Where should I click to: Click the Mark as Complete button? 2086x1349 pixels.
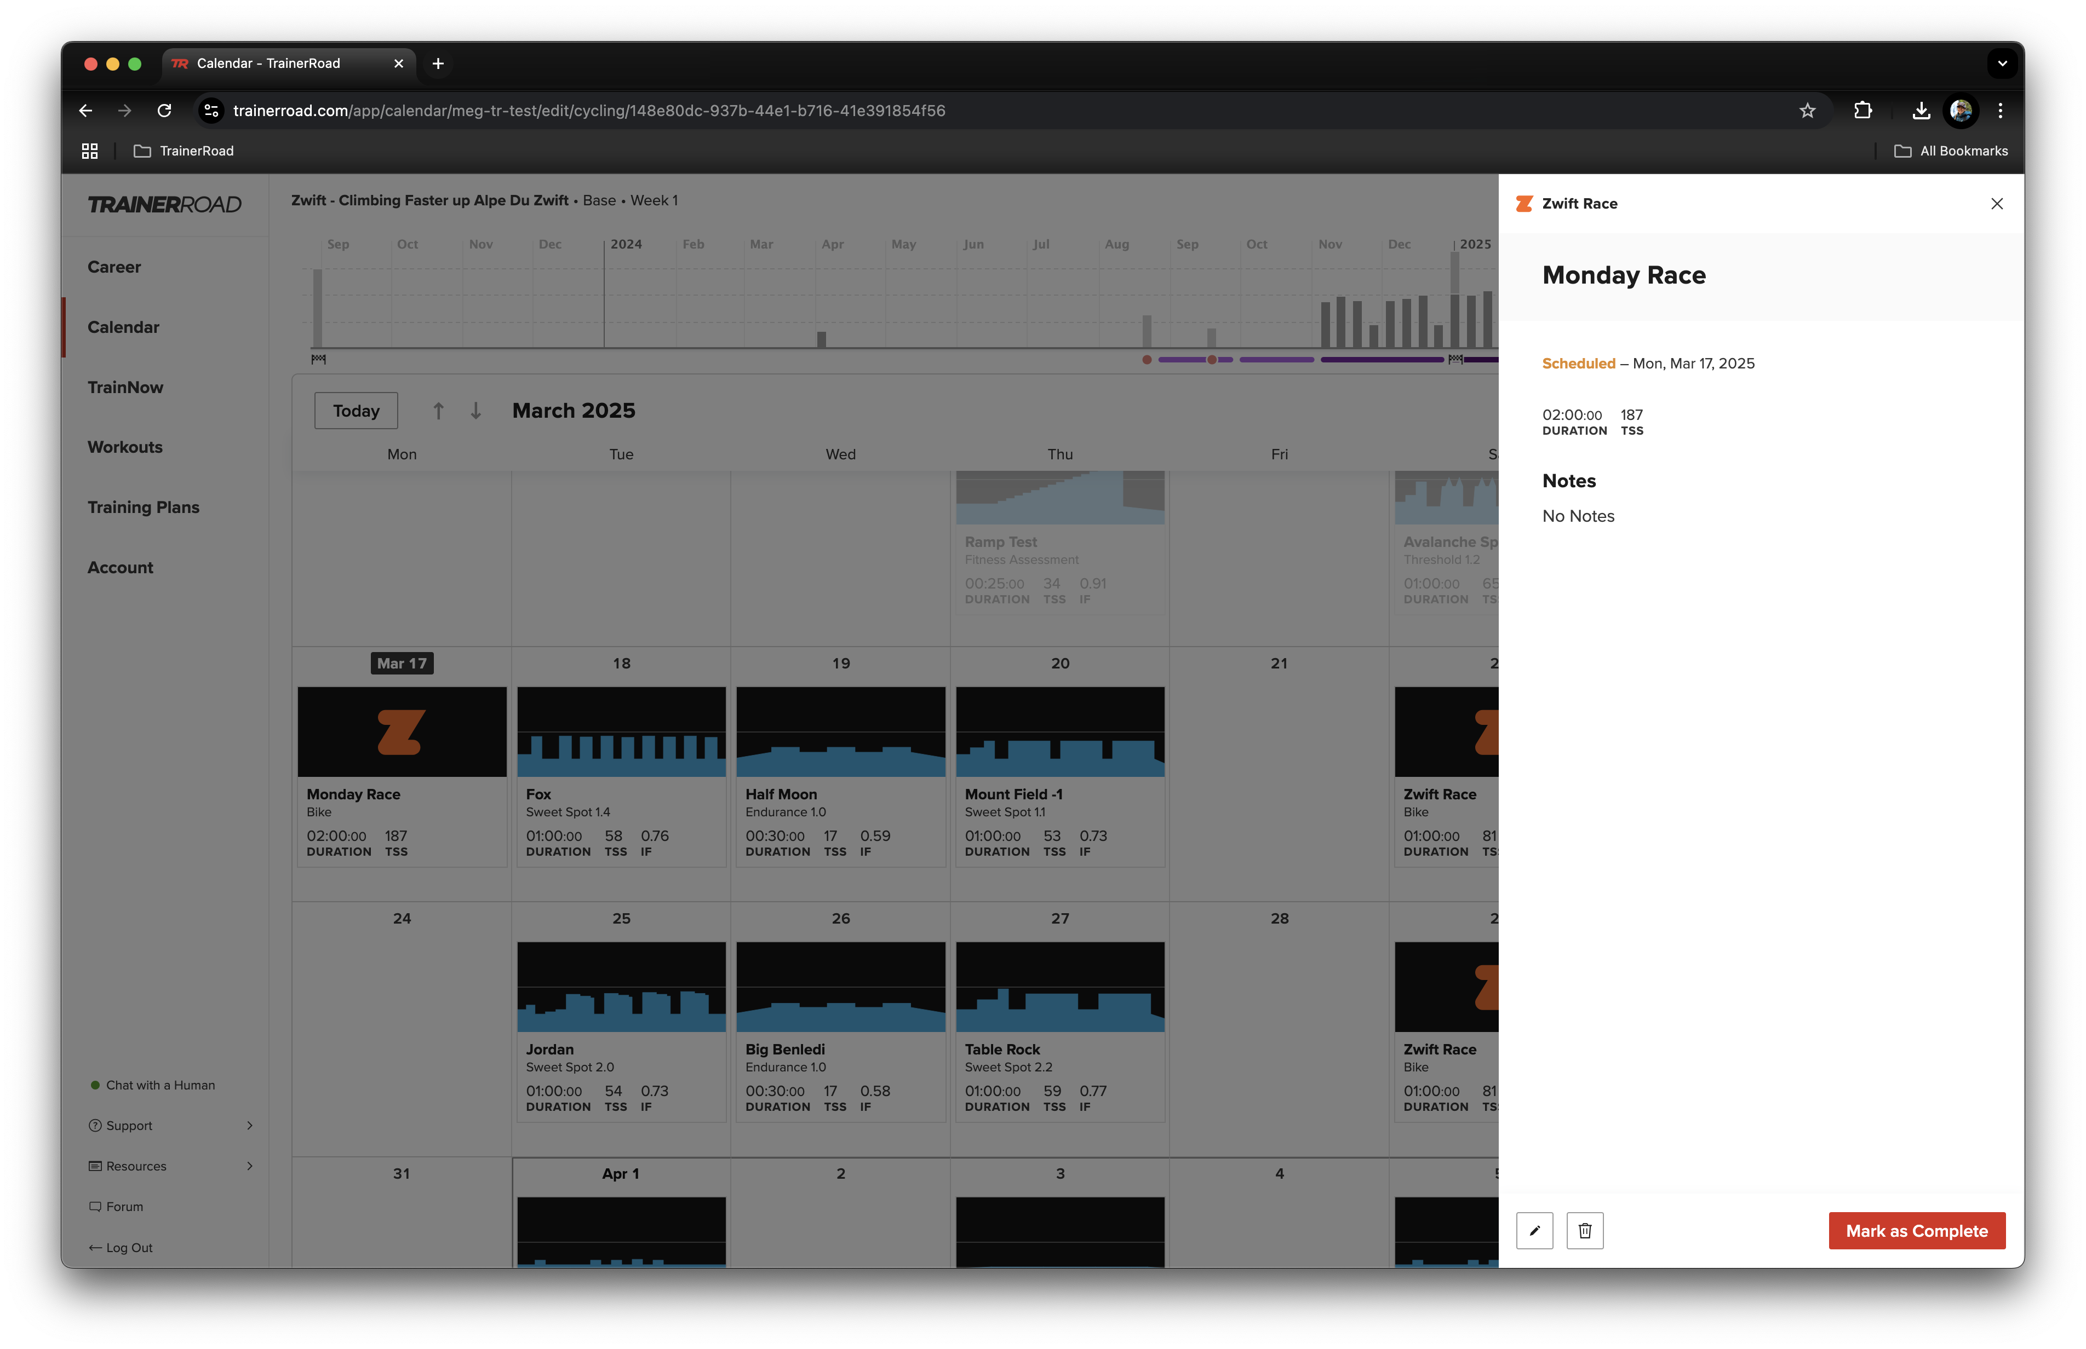[1917, 1231]
